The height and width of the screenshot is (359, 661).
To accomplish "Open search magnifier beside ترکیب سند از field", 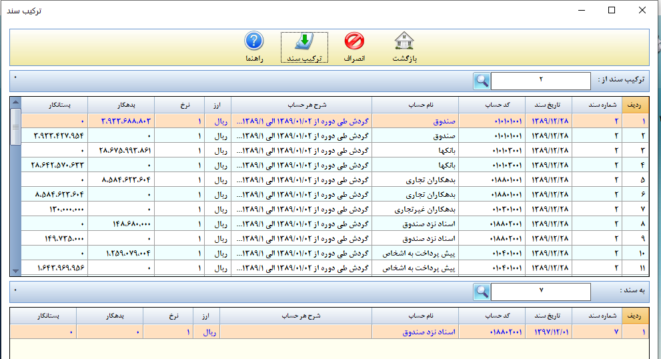I will (482, 81).
